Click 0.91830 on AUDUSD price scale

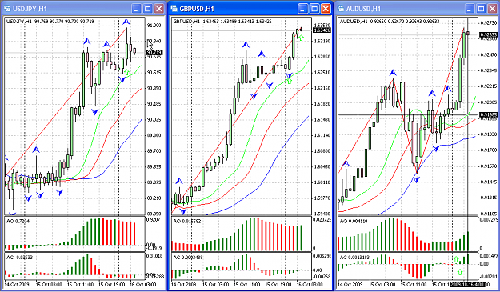(489, 134)
